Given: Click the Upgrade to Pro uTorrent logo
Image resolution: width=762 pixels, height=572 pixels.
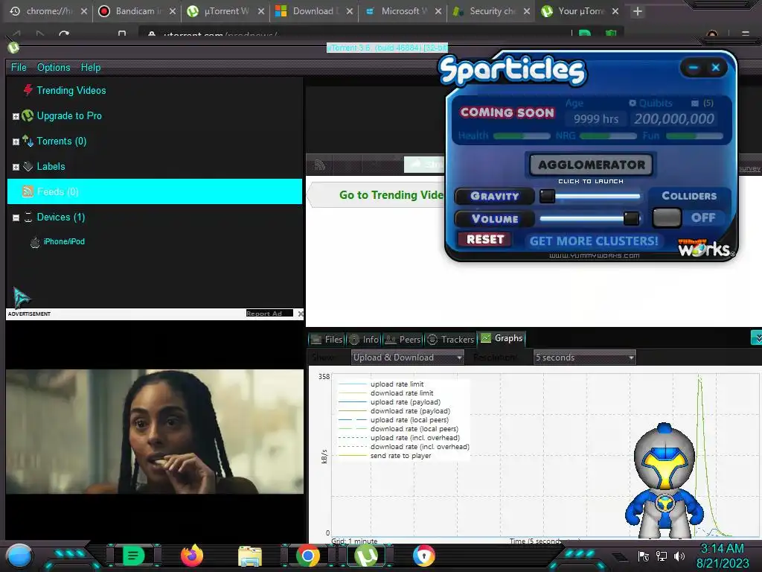Looking at the screenshot, I should 28,115.
